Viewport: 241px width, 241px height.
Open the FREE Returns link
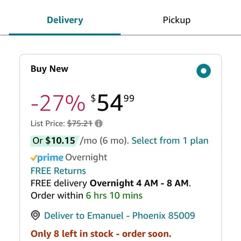point(58,171)
